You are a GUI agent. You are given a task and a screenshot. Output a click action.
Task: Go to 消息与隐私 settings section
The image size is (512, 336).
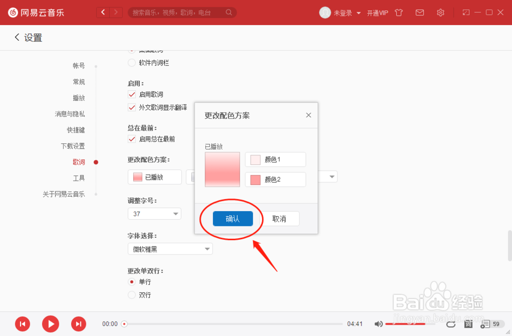(70, 114)
